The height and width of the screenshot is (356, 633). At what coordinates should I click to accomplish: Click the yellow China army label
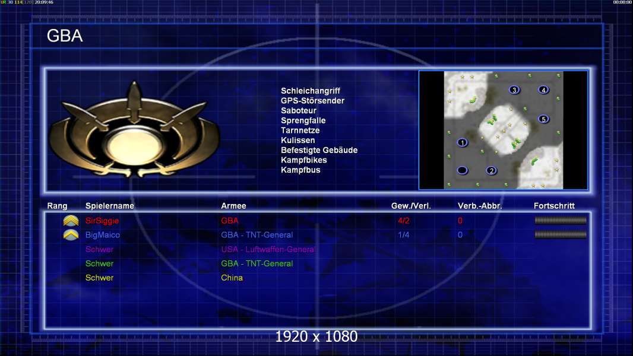(x=232, y=277)
